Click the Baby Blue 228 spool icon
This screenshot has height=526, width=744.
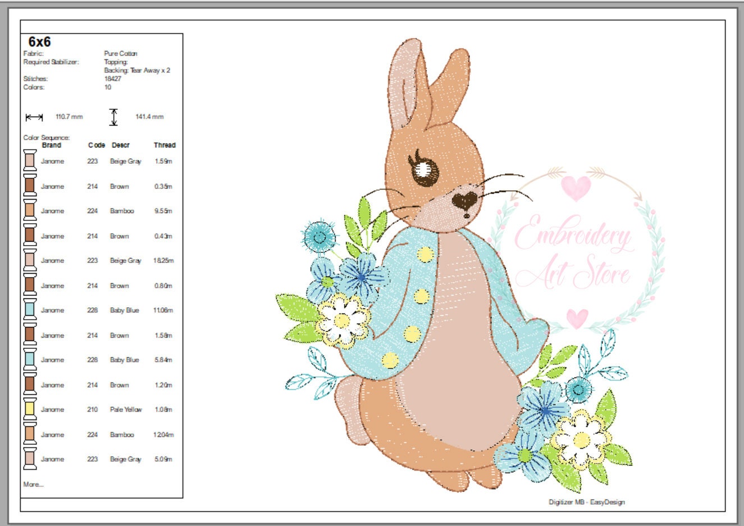[31, 310]
